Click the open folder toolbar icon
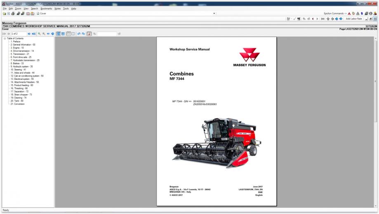379x214 pixels. [x=5, y=14]
